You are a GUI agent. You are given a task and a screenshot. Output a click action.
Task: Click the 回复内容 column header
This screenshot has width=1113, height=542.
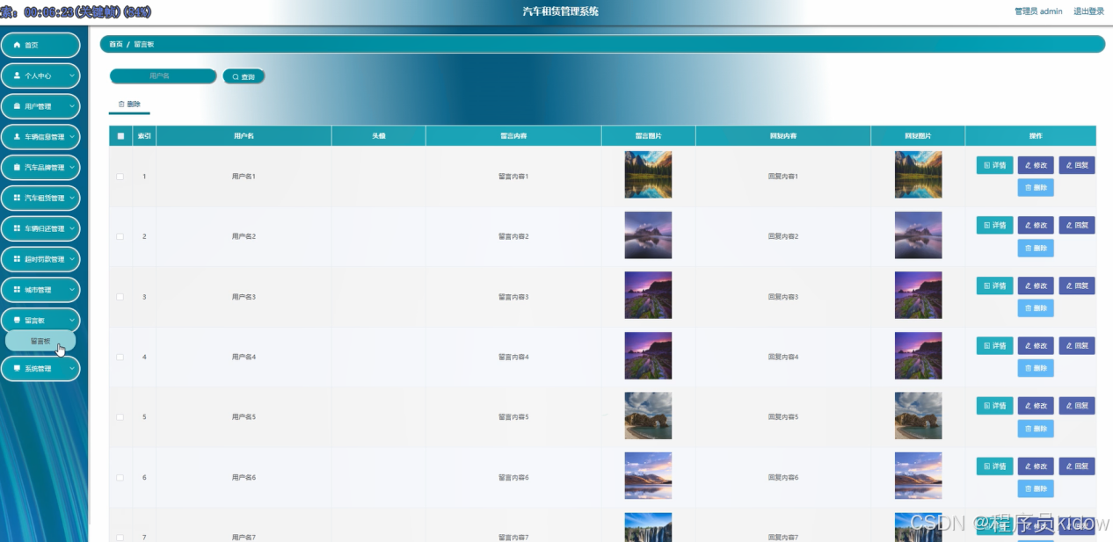[783, 136]
